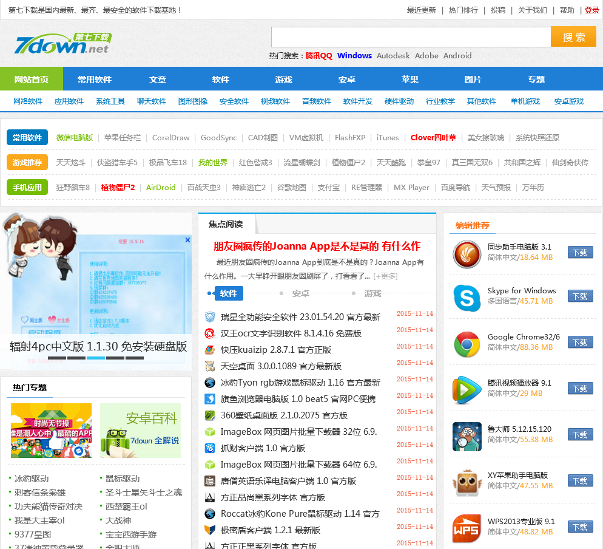This screenshot has height=549, width=603.
Task: Click the 热门排行 link in top bar
Action: coord(463,10)
